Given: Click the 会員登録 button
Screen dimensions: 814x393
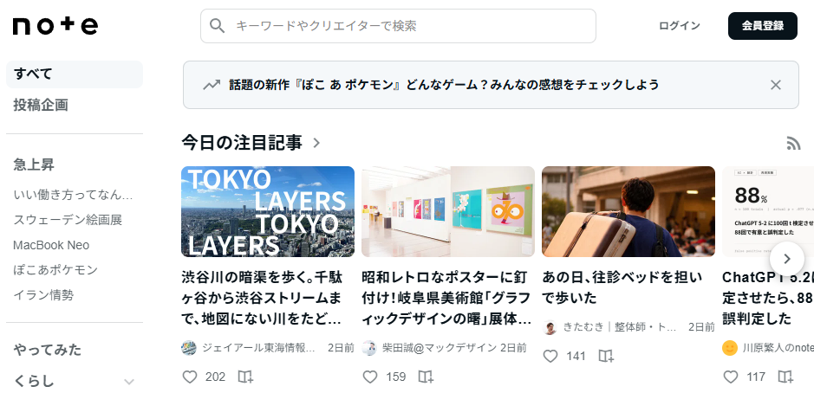Looking at the screenshot, I should click(x=763, y=26).
